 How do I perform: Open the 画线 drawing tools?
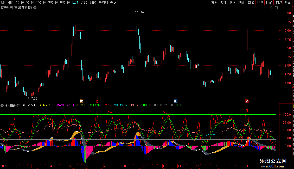pyautogui.click(x=251, y=2)
